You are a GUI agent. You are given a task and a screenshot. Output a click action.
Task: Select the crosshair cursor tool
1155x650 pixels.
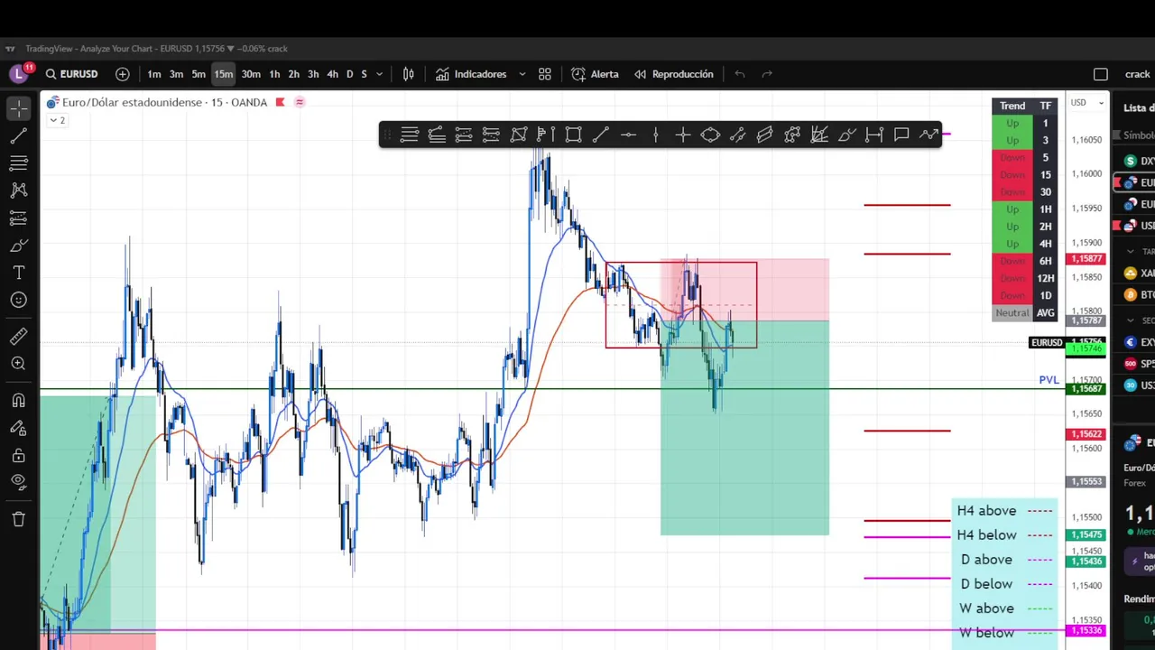18,108
